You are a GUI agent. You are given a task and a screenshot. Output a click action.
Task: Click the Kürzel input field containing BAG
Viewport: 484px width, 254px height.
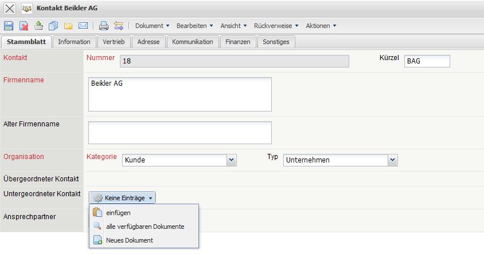coord(427,61)
